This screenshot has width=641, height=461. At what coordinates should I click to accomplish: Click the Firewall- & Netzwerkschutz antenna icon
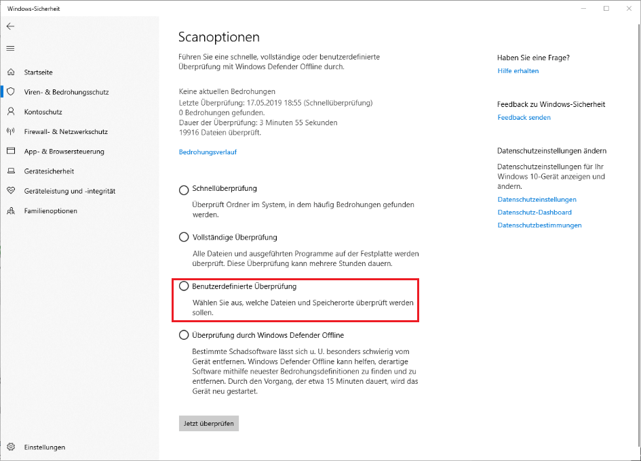pos(11,131)
